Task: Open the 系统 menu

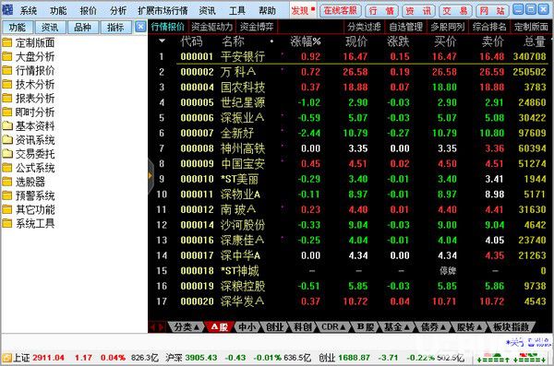Action: (x=29, y=10)
